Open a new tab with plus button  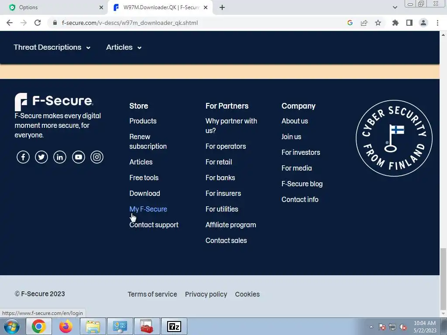pyautogui.click(x=222, y=7)
